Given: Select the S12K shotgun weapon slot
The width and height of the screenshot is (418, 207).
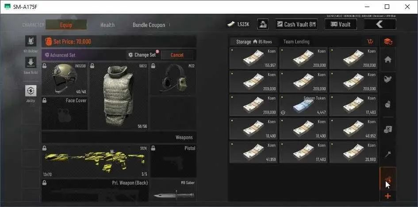Looking at the screenshot, I should click(x=95, y=161).
